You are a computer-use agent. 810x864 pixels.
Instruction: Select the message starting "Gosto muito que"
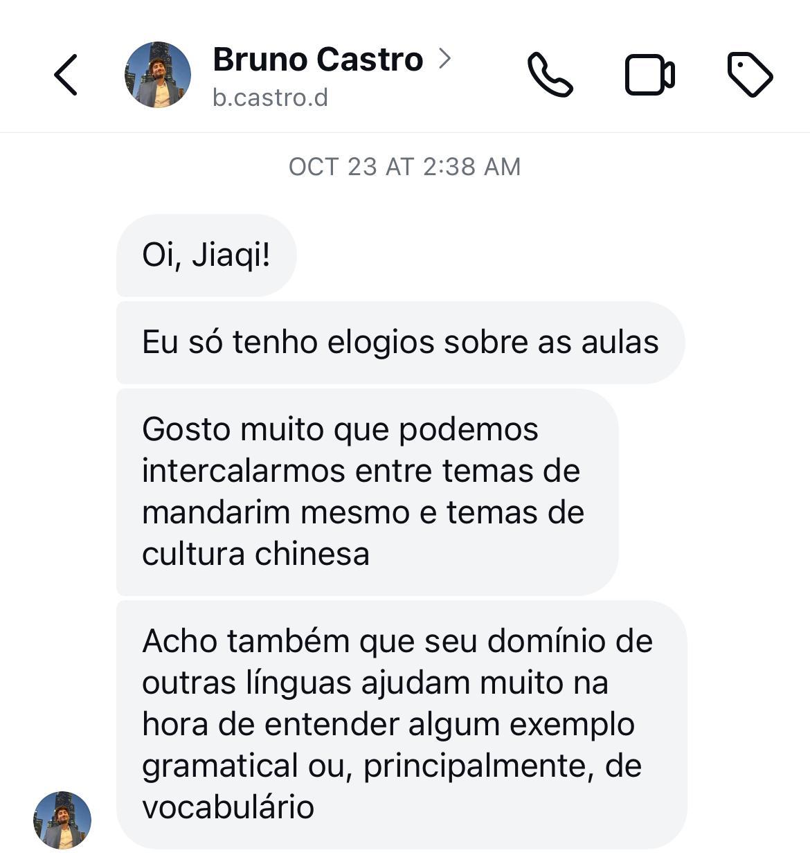pos(367,492)
